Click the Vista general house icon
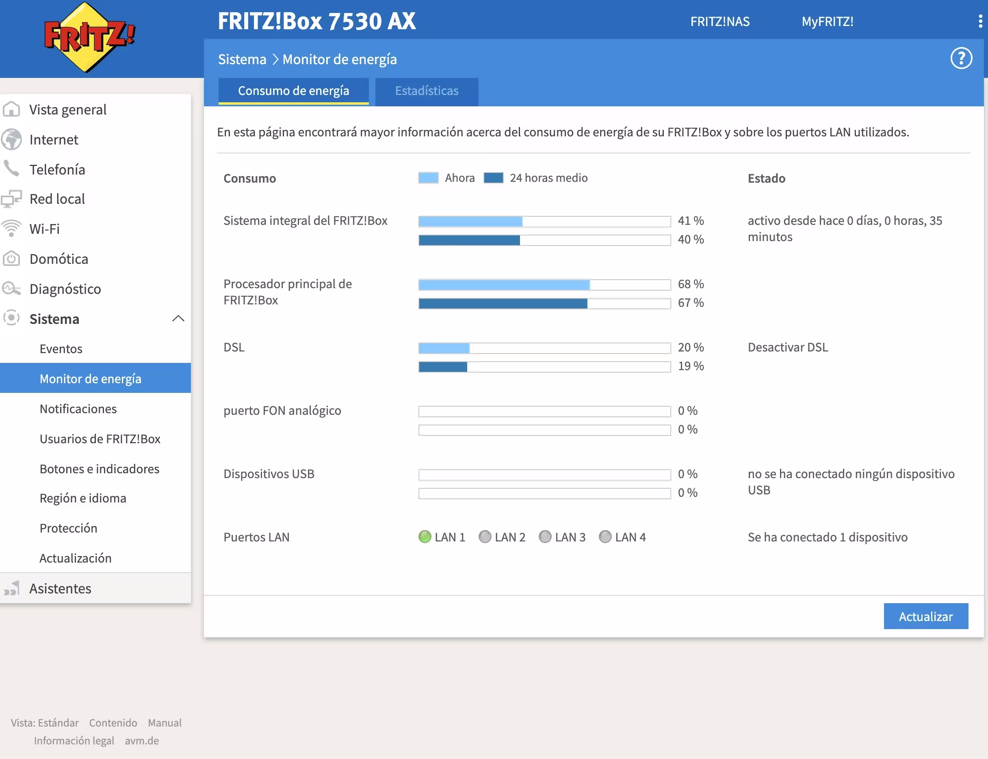 point(11,109)
